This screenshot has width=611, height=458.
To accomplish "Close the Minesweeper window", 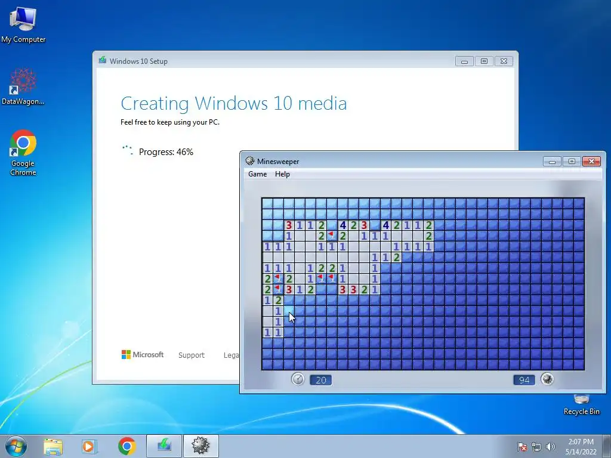I will click(x=591, y=161).
